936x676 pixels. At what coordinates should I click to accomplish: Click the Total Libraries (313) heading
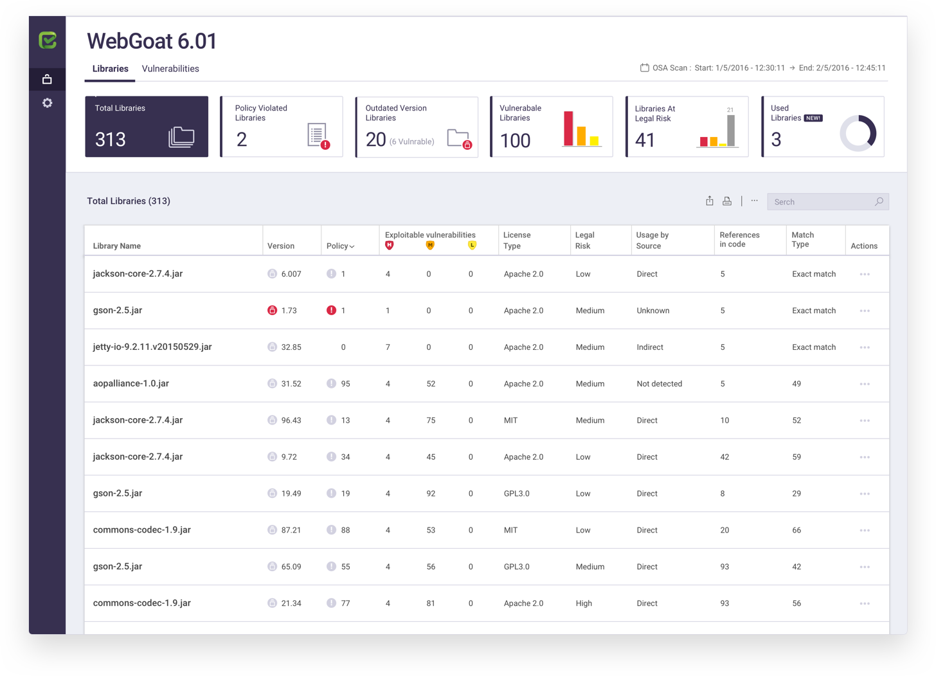129,201
